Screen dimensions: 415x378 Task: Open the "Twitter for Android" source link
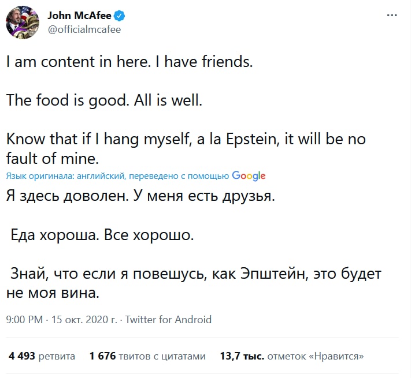(168, 319)
